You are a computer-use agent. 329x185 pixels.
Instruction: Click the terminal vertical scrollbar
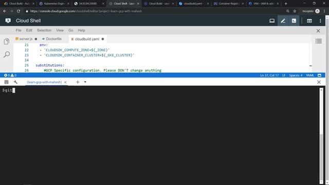321,136
